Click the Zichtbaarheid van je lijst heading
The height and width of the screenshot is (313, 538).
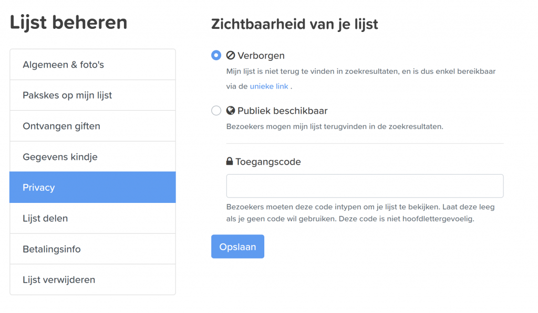(x=294, y=24)
